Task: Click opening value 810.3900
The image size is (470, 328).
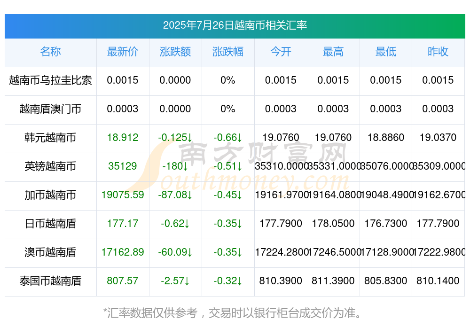Action: [x=281, y=281]
